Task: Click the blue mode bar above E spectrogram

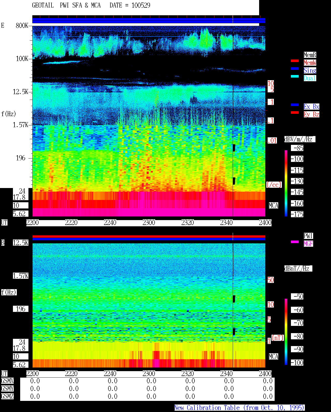Action: (149, 20)
